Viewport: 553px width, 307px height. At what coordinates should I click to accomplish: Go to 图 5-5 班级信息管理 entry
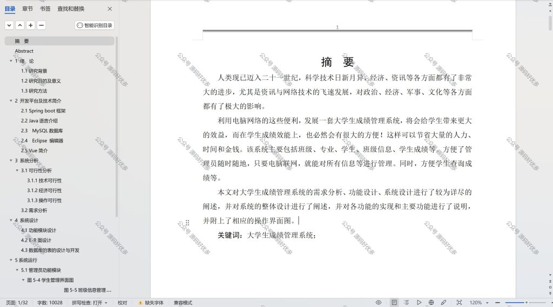87,290
